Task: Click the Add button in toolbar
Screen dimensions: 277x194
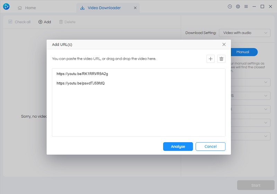Action: (x=45, y=22)
